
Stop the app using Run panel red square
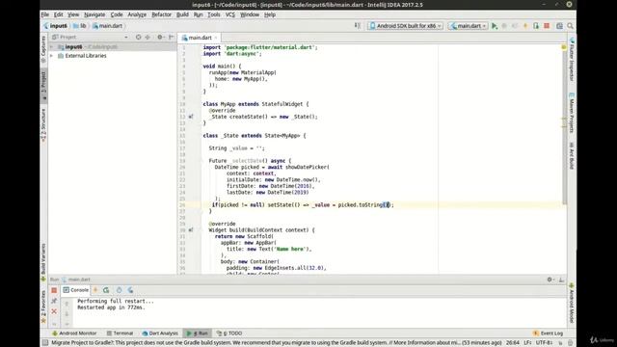click(x=54, y=290)
